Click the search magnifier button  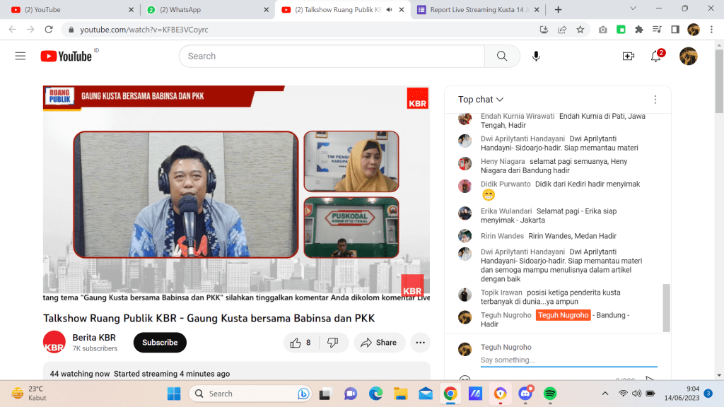coord(502,56)
